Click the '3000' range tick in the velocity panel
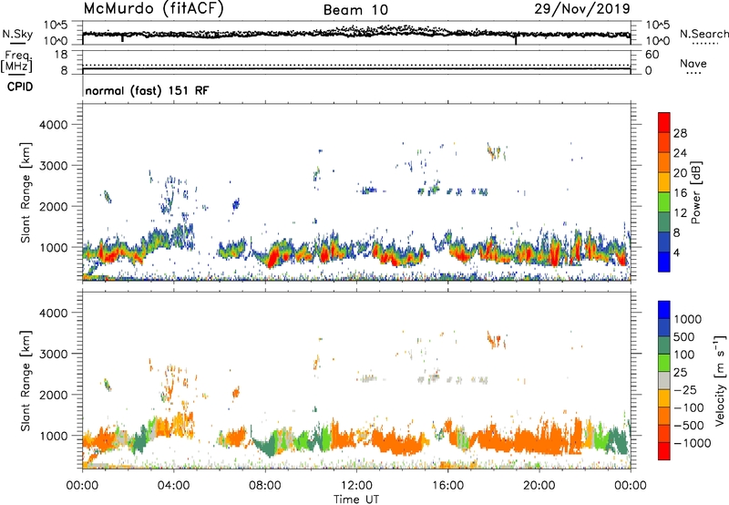729x505 pixels. [53, 354]
